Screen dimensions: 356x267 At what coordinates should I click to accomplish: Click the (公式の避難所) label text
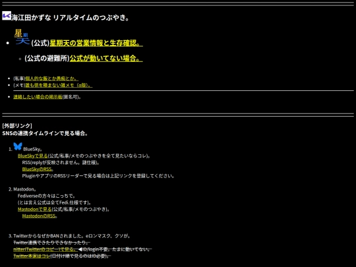pos(47,59)
